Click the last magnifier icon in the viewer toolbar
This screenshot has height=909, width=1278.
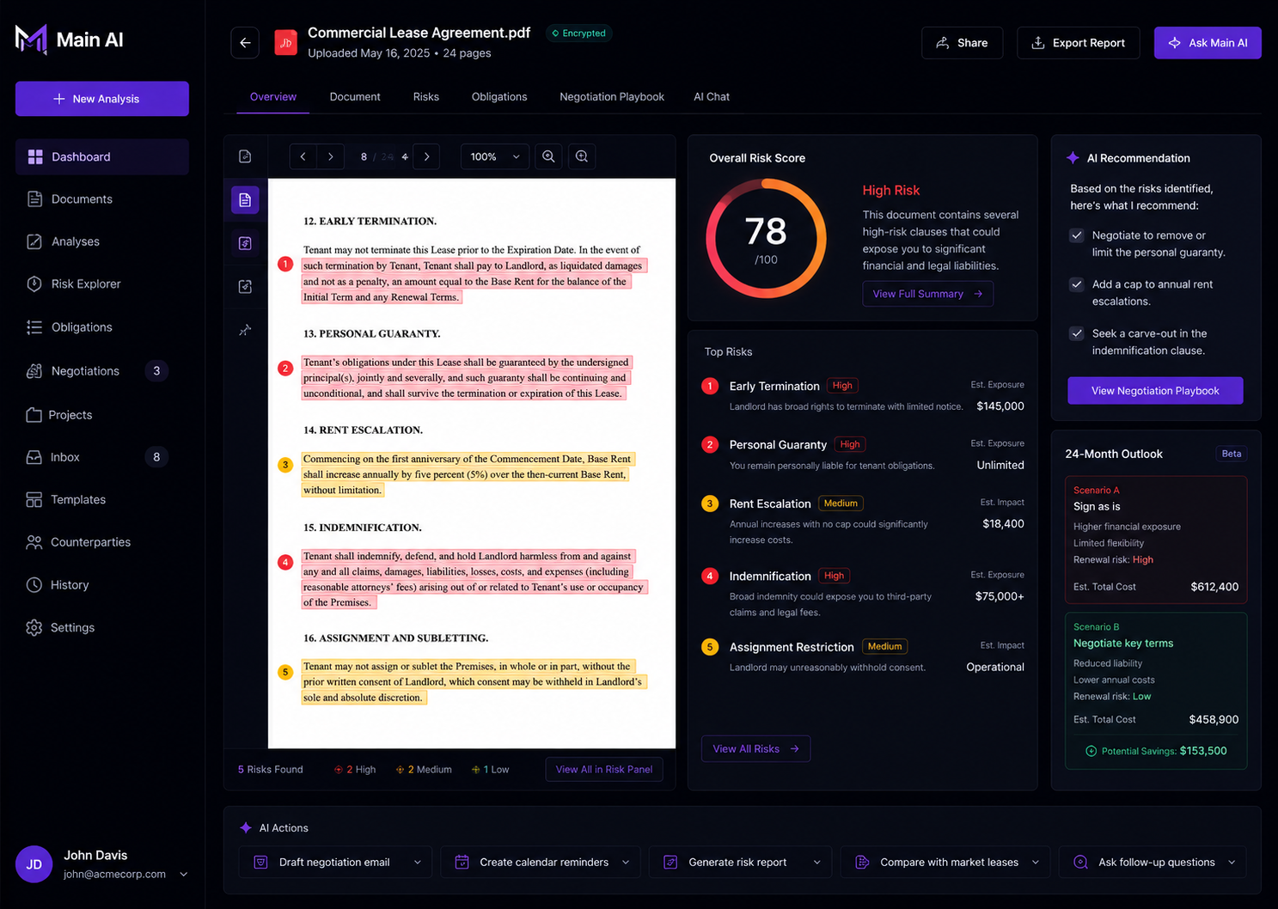pyautogui.click(x=582, y=156)
